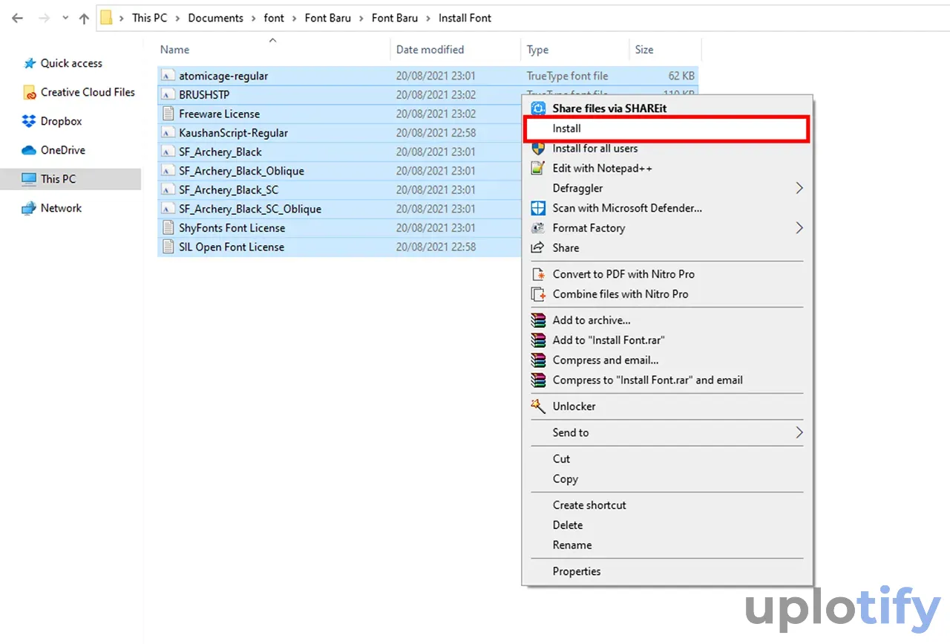Click the Up one level arrow
950x644 pixels.
point(83,19)
